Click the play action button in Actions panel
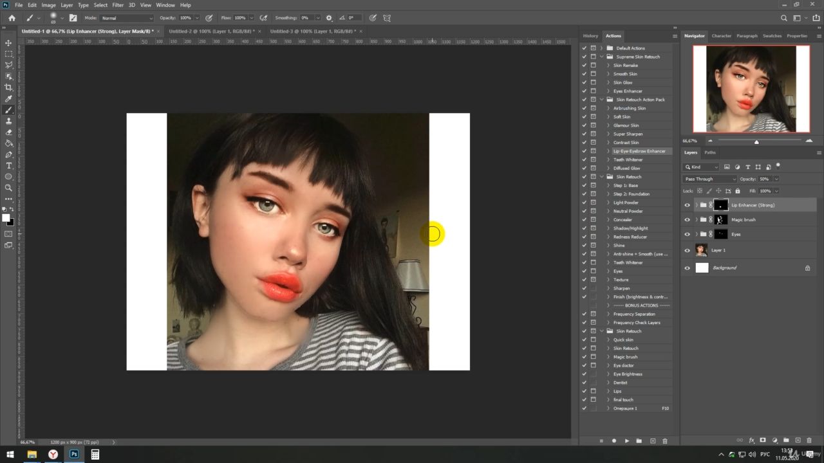The width and height of the screenshot is (824, 463). coord(626,441)
